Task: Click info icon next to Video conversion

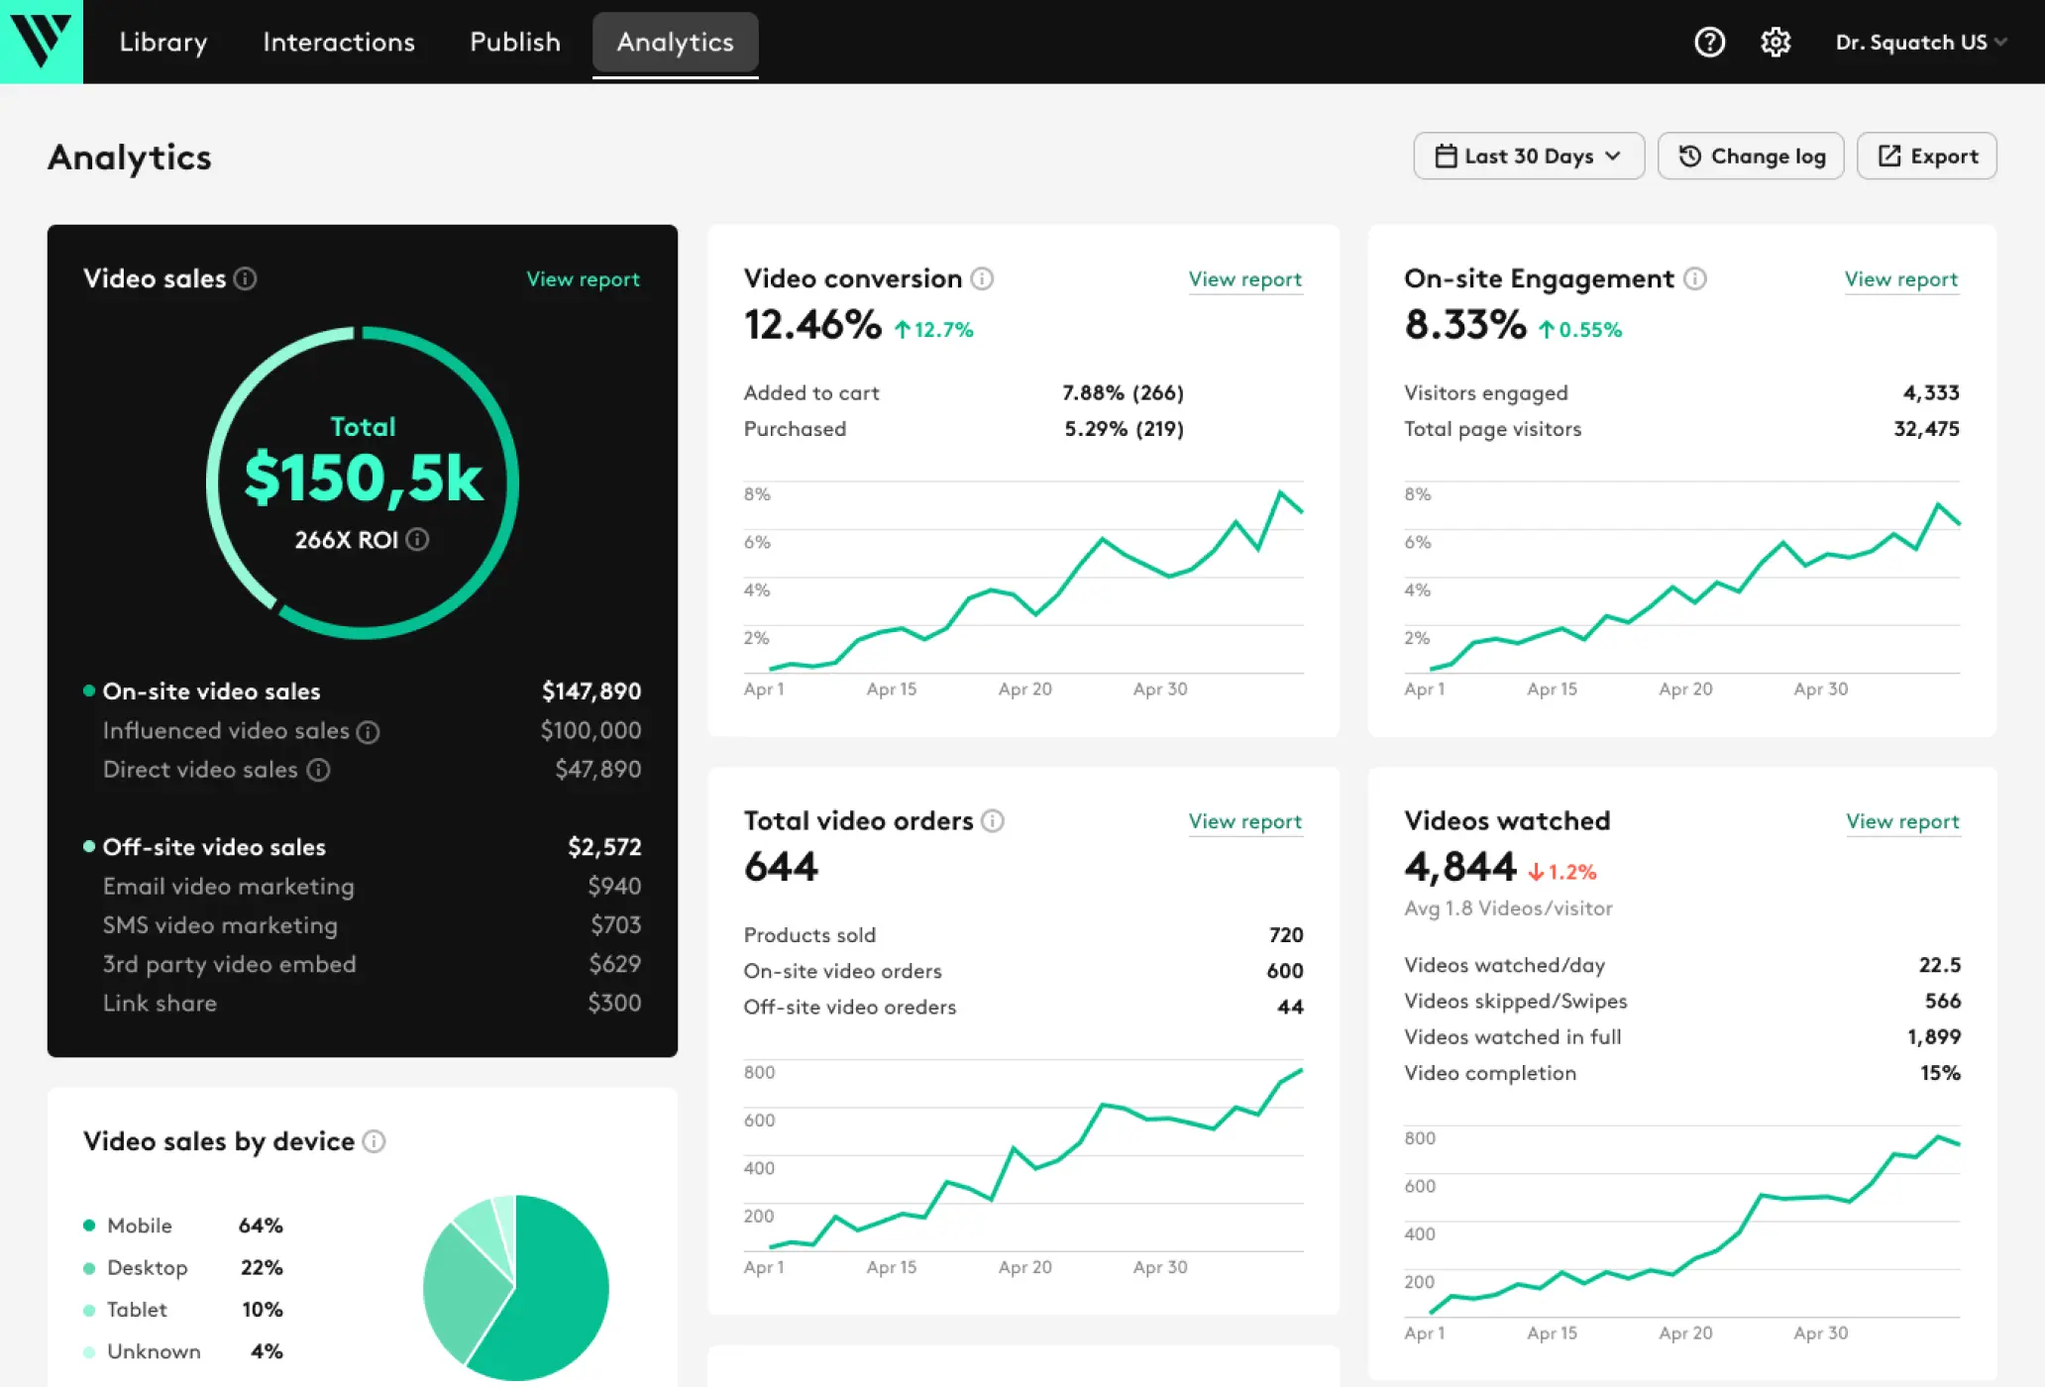Action: [982, 279]
